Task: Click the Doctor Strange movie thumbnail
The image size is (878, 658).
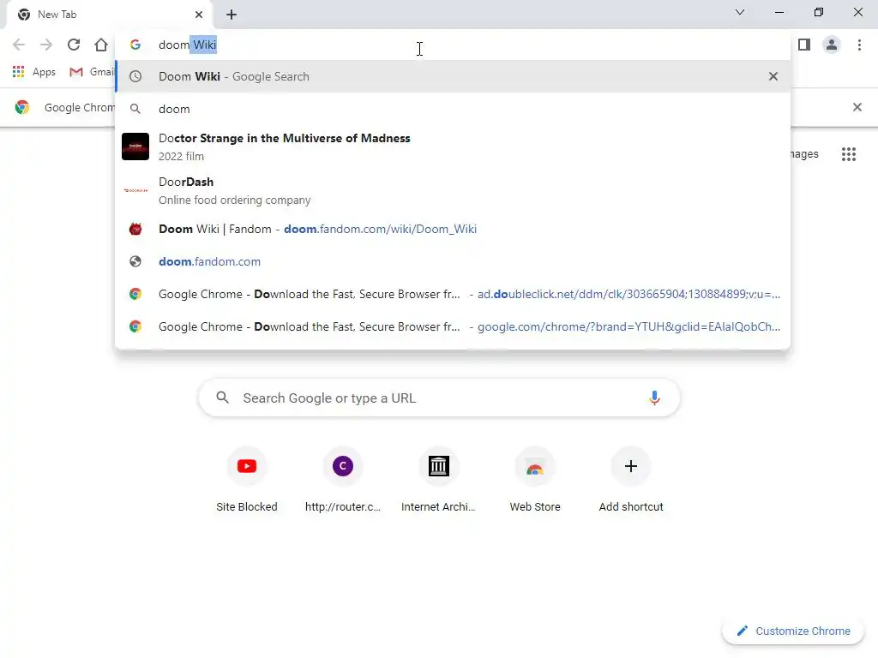Action: (135, 147)
